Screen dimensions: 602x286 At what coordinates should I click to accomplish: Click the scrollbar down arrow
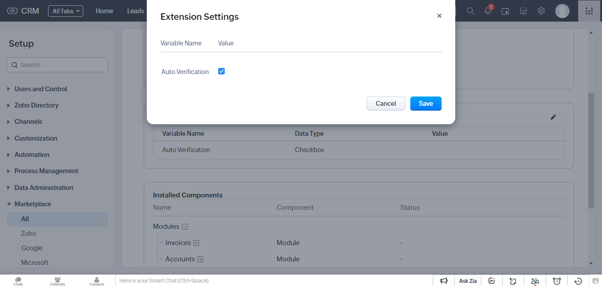[x=591, y=264]
